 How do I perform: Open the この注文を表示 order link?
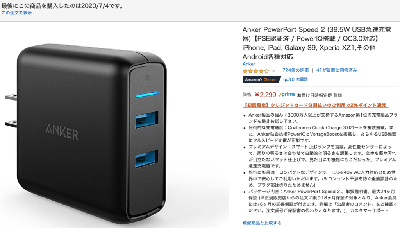[16, 13]
